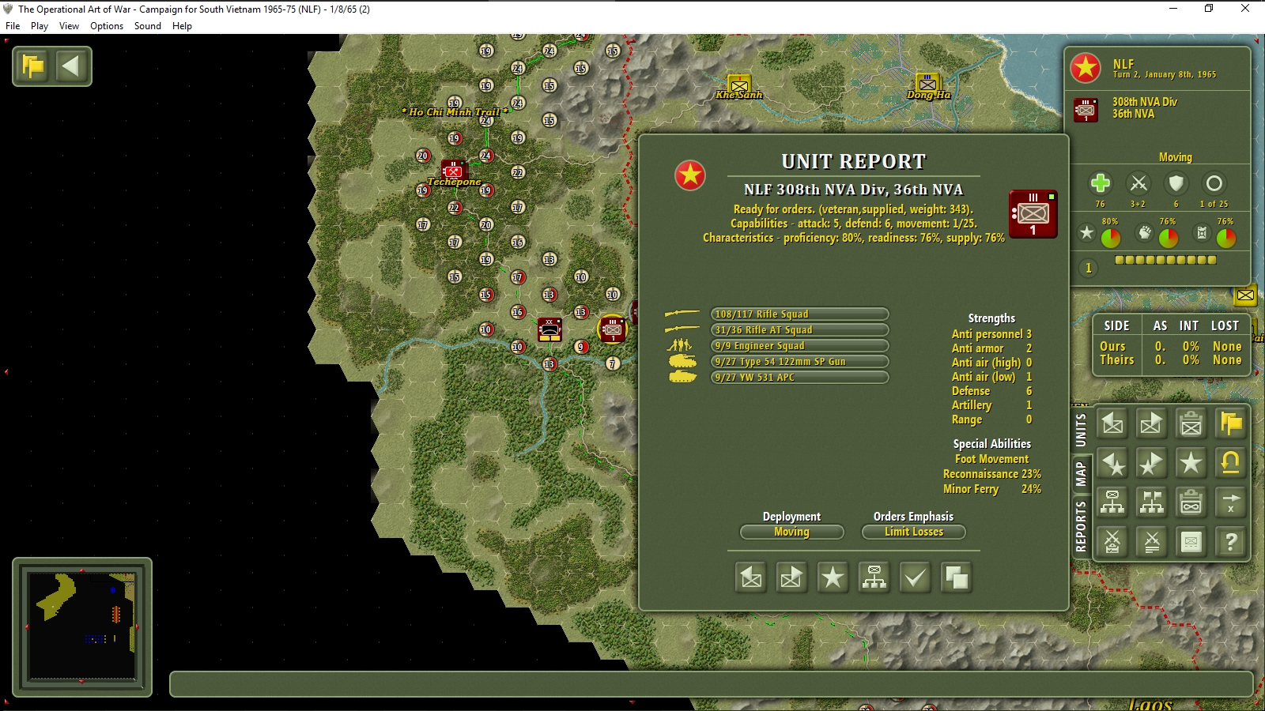This screenshot has width=1265, height=711.
Task: Click the yellow undo arrow icon
Action: [1230, 463]
